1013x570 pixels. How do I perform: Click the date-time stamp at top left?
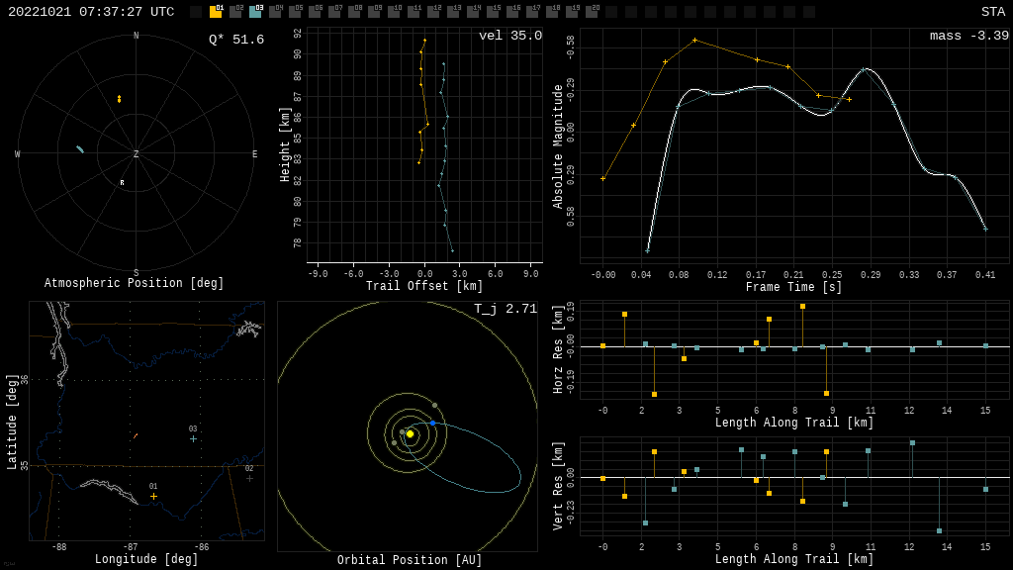pyautogui.click(x=91, y=12)
